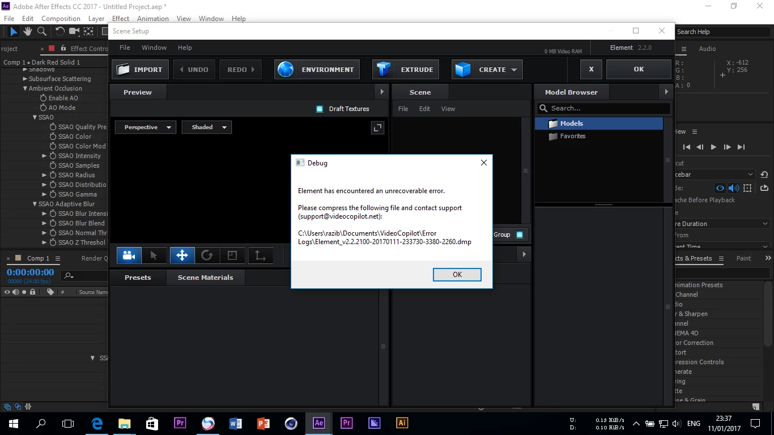The height and width of the screenshot is (435, 774).
Task: Click OK in the Debug error dialog
Action: pyautogui.click(x=457, y=275)
